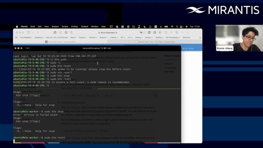
Task: Open the Help menu
Action: pyautogui.click(x=103, y=27)
